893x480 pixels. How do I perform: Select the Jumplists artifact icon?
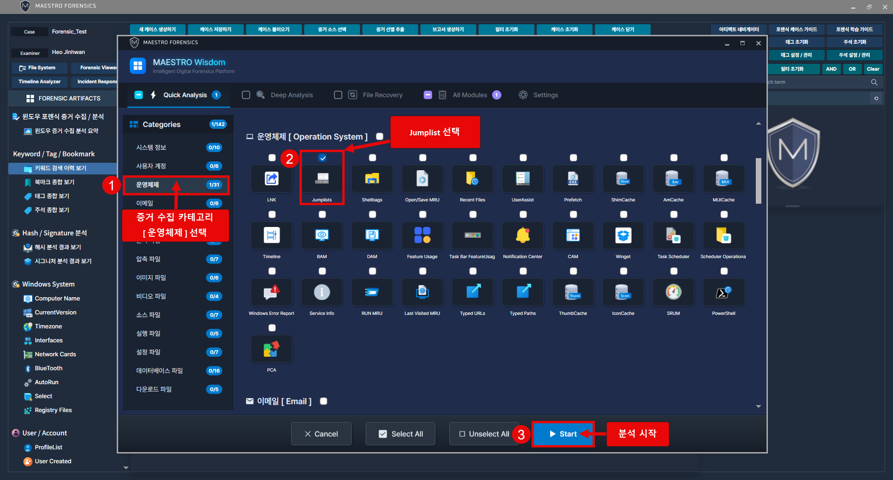(322, 179)
